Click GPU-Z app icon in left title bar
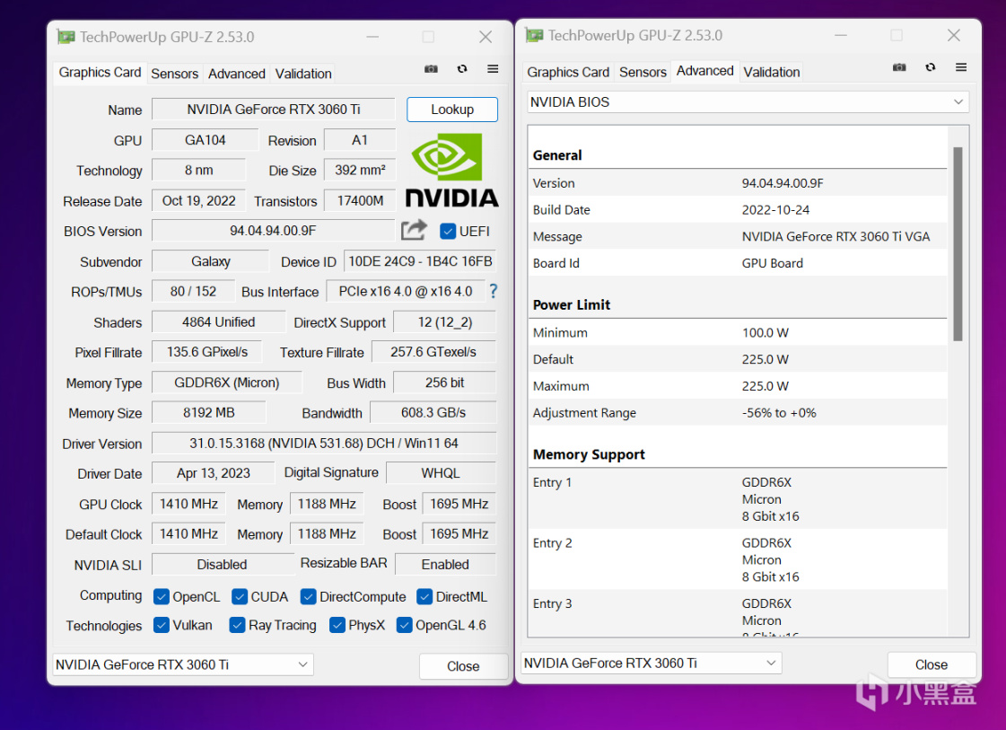Screen dimensions: 1006x730 (66, 37)
